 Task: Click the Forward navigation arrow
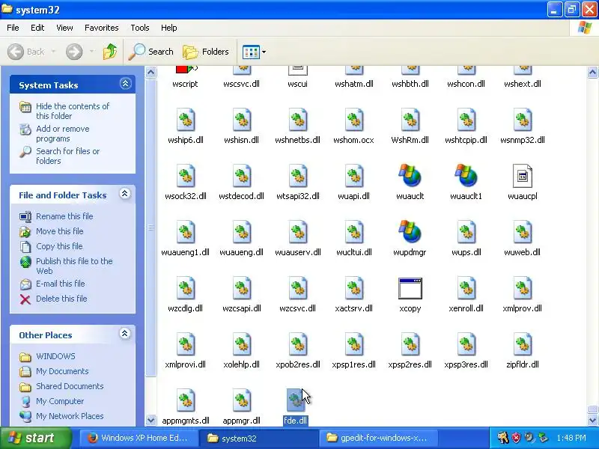(x=74, y=52)
